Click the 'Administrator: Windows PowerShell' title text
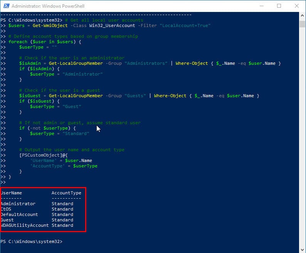The width and height of the screenshot is (306, 253). pos(48,6)
